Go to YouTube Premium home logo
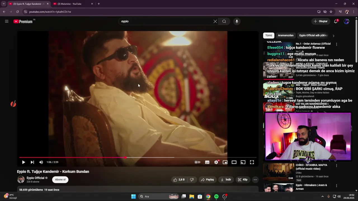358x201 pixels. [x=23, y=21]
